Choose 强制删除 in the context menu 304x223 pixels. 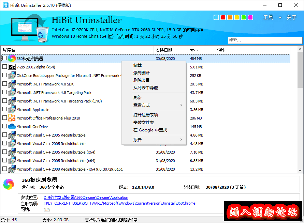tap(154, 73)
